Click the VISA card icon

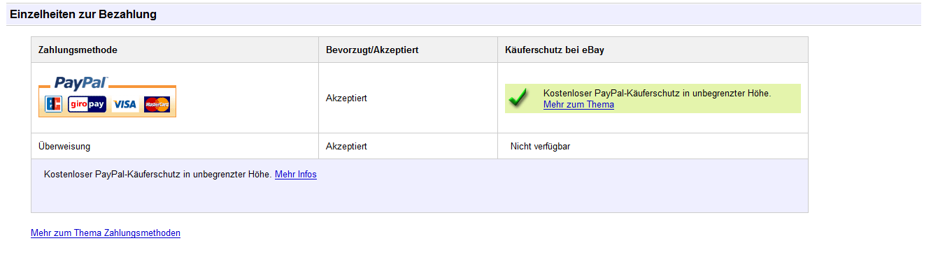pos(125,104)
